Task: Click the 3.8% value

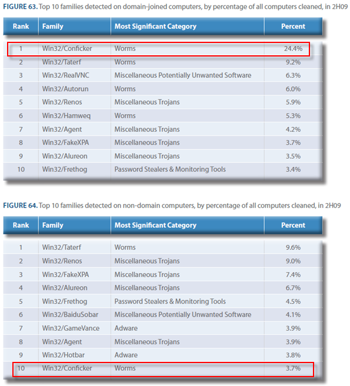Action: (293, 355)
